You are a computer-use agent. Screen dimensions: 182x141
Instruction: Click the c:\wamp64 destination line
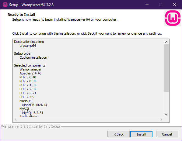[28, 46]
